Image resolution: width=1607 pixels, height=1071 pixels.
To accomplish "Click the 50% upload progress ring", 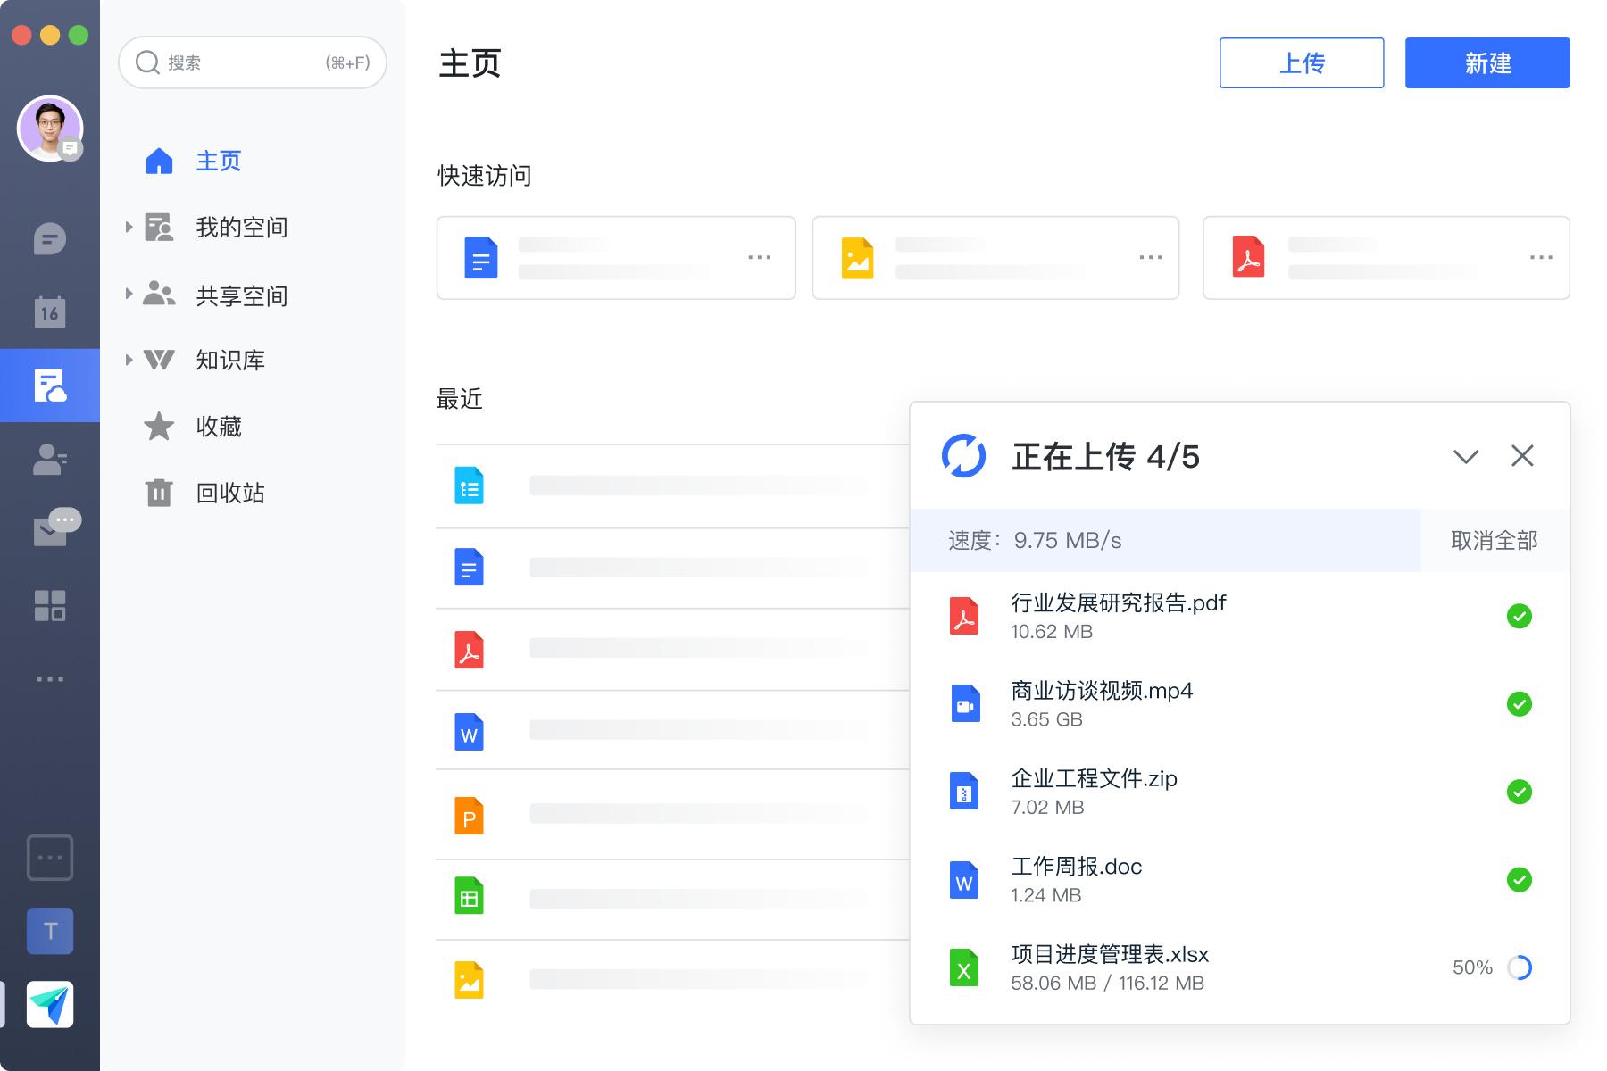I will [1520, 967].
